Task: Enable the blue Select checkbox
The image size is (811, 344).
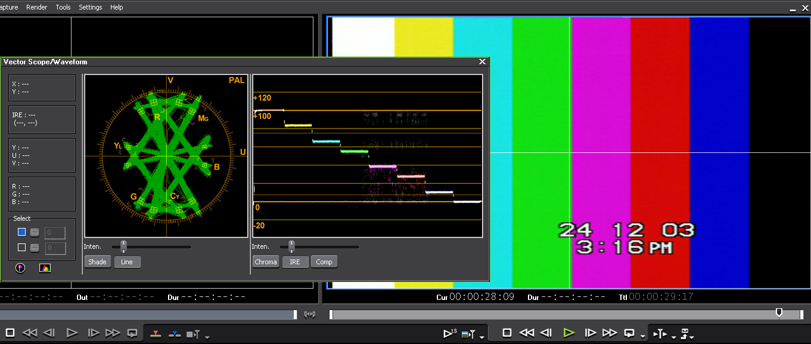Action: click(x=22, y=232)
